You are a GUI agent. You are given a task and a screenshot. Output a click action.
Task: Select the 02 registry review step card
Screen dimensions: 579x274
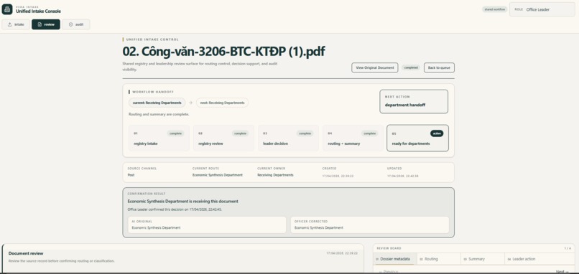pyautogui.click(x=223, y=138)
